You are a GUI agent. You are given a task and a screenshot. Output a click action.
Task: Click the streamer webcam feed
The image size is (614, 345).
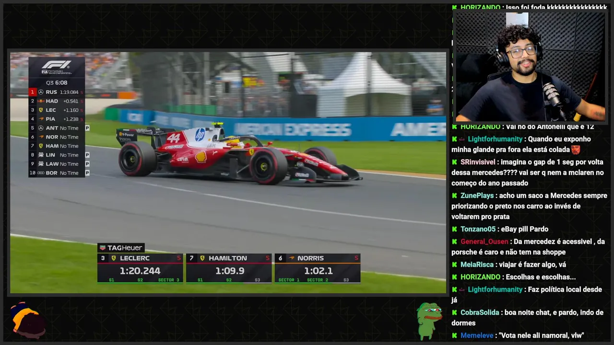point(530,67)
